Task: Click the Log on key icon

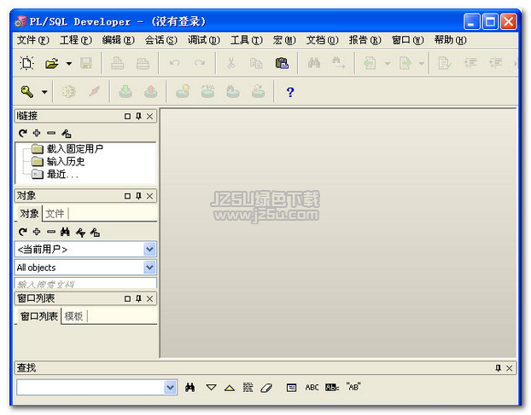Action: 27,91
